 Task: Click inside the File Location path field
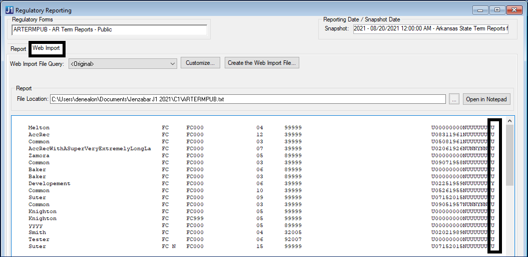[x=247, y=99]
